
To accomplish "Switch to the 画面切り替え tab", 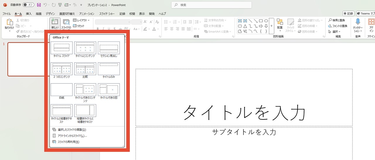I will pos(67,14).
